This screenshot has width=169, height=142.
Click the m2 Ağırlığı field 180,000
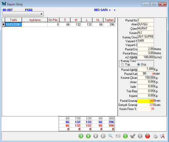[x=145, y=57]
